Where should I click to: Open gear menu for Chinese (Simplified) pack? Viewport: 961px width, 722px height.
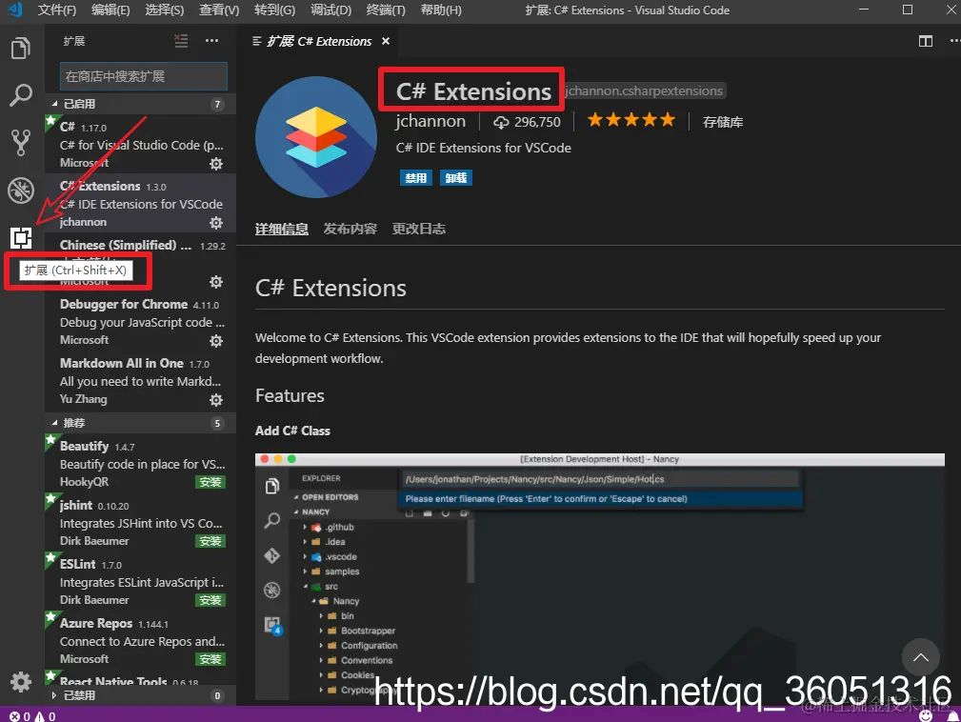click(x=216, y=282)
